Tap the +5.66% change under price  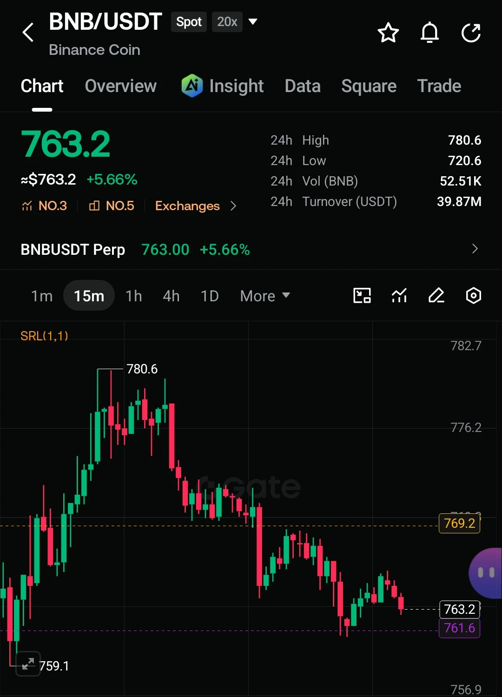coord(112,179)
